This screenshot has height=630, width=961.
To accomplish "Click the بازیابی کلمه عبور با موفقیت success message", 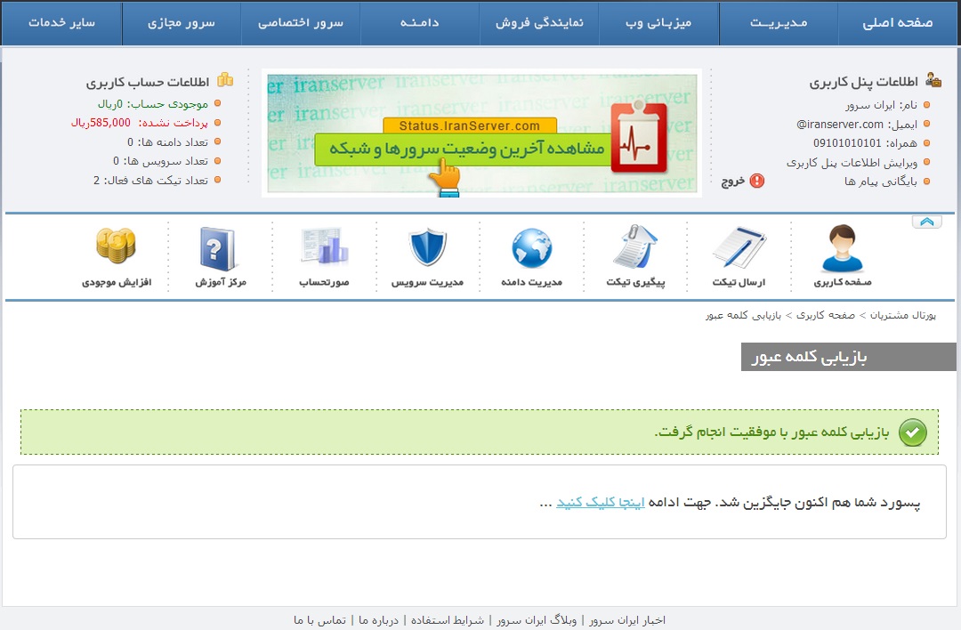I will click(771, 432).
